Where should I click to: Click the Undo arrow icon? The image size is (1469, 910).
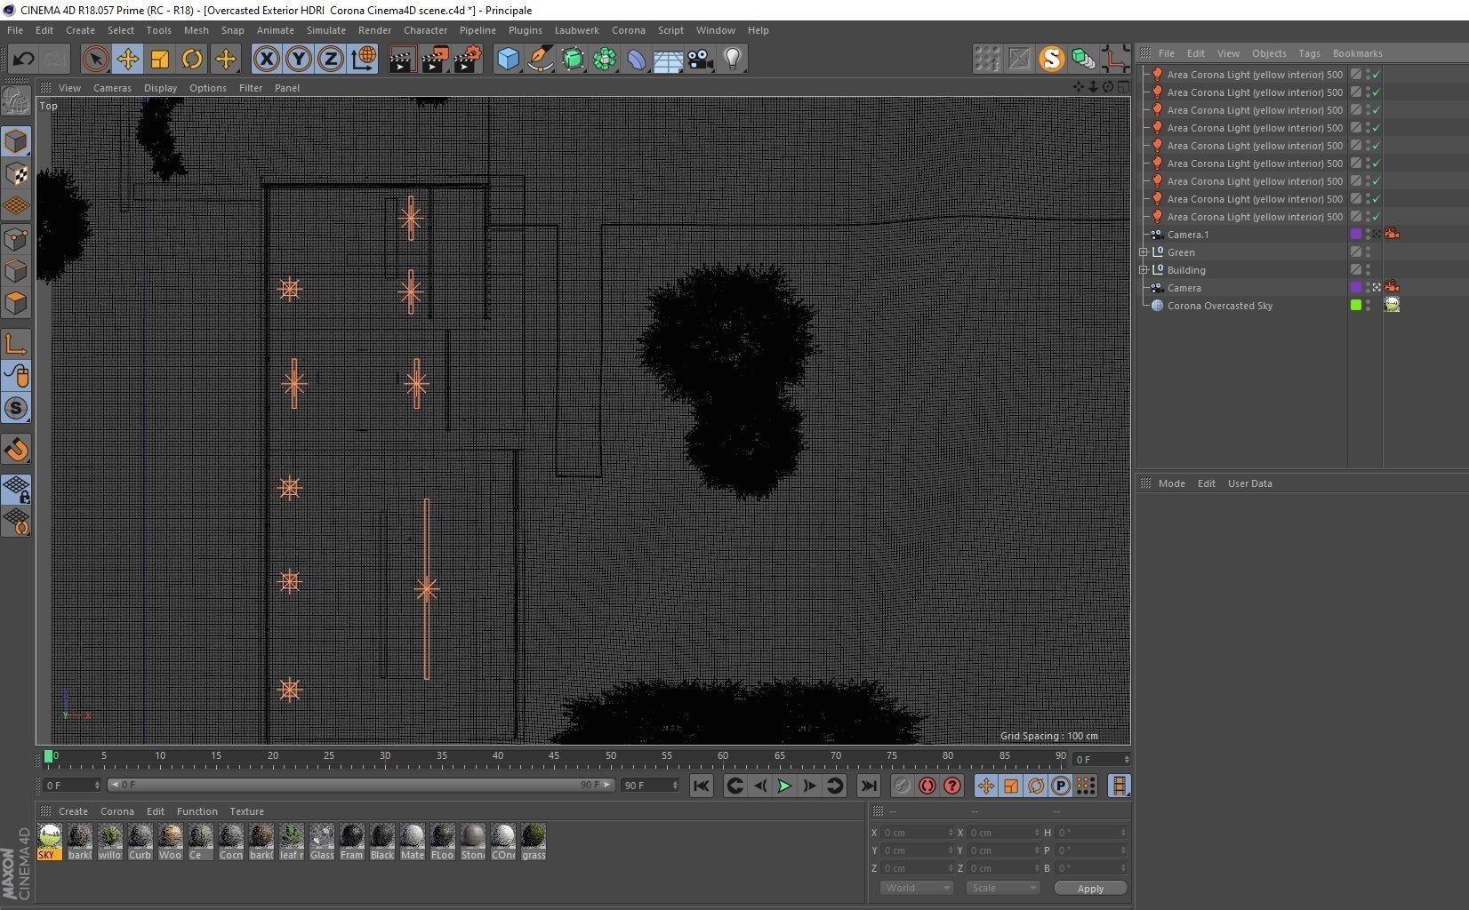tap(23, 60)
